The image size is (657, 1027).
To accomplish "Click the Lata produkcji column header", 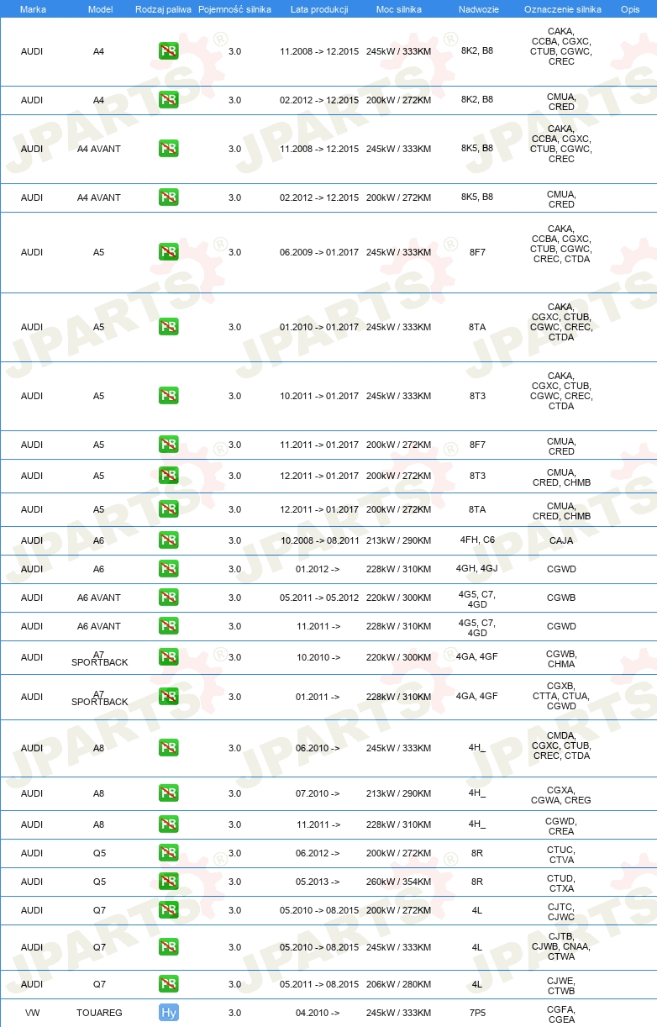I will [318, 8].
